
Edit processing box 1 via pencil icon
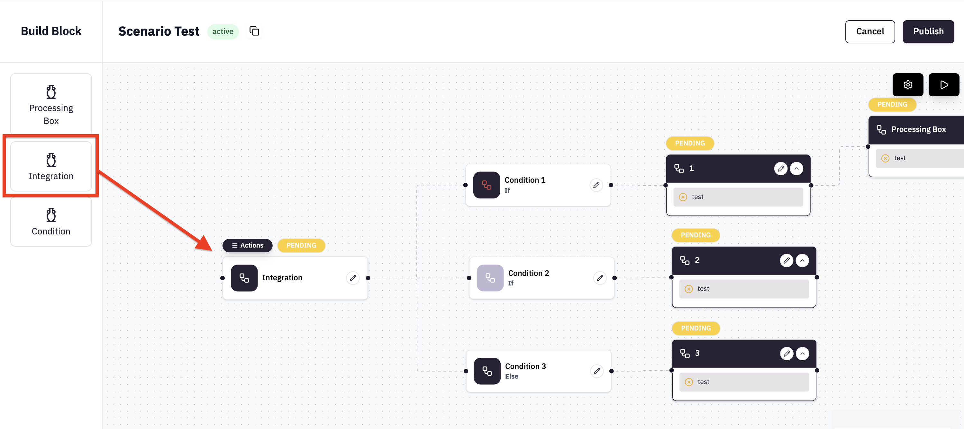pyautogui.click(x=780, y=169)
